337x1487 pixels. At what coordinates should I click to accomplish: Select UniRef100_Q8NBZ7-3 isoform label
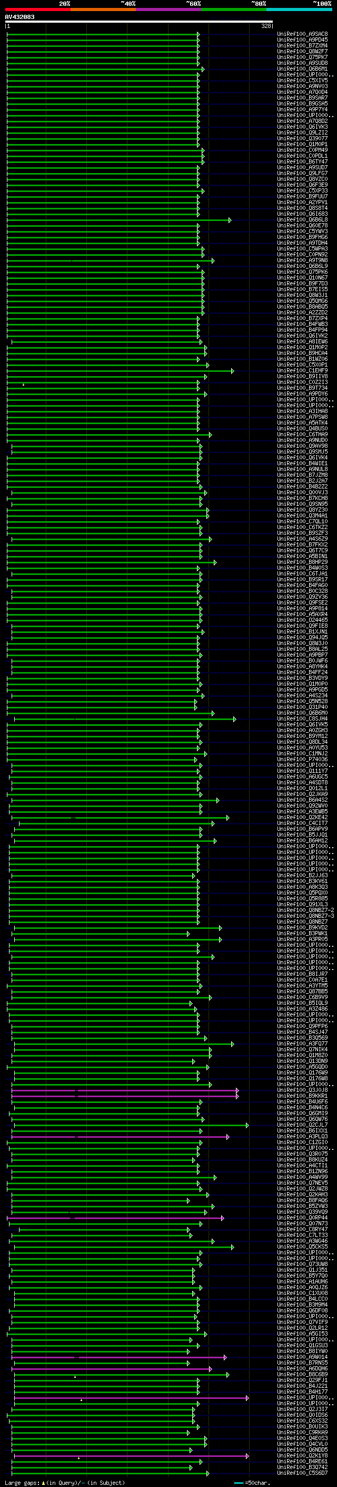point(305,916)
